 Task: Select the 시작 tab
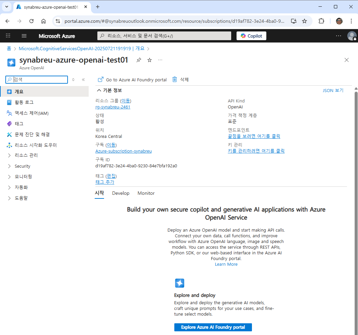point(99,193)
